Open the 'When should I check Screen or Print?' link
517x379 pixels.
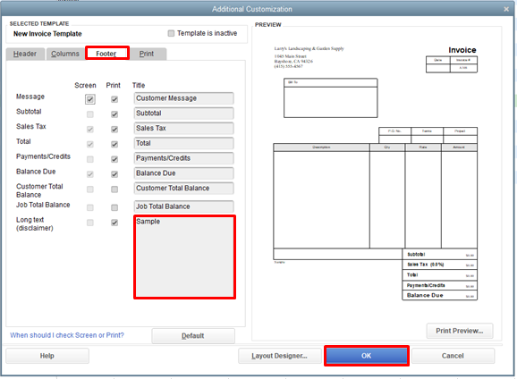click(x=67, y=335)
